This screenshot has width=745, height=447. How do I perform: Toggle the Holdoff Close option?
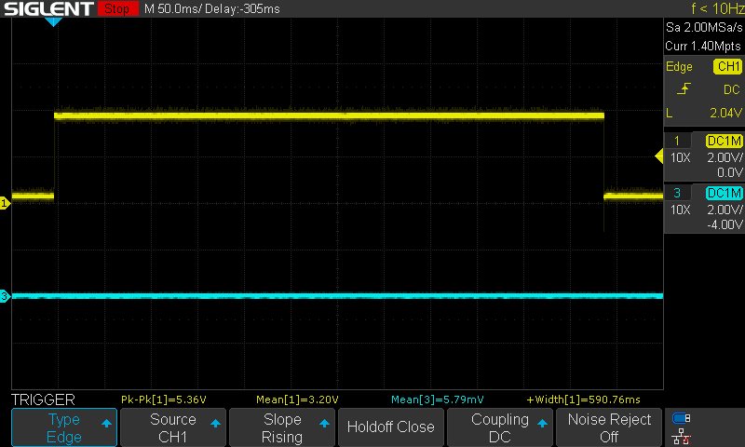point(390,427)
